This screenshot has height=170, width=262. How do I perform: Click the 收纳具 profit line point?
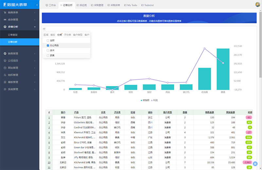[204, 48]
